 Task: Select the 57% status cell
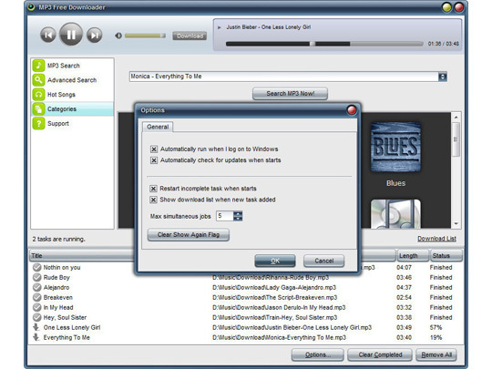(436, 328)
